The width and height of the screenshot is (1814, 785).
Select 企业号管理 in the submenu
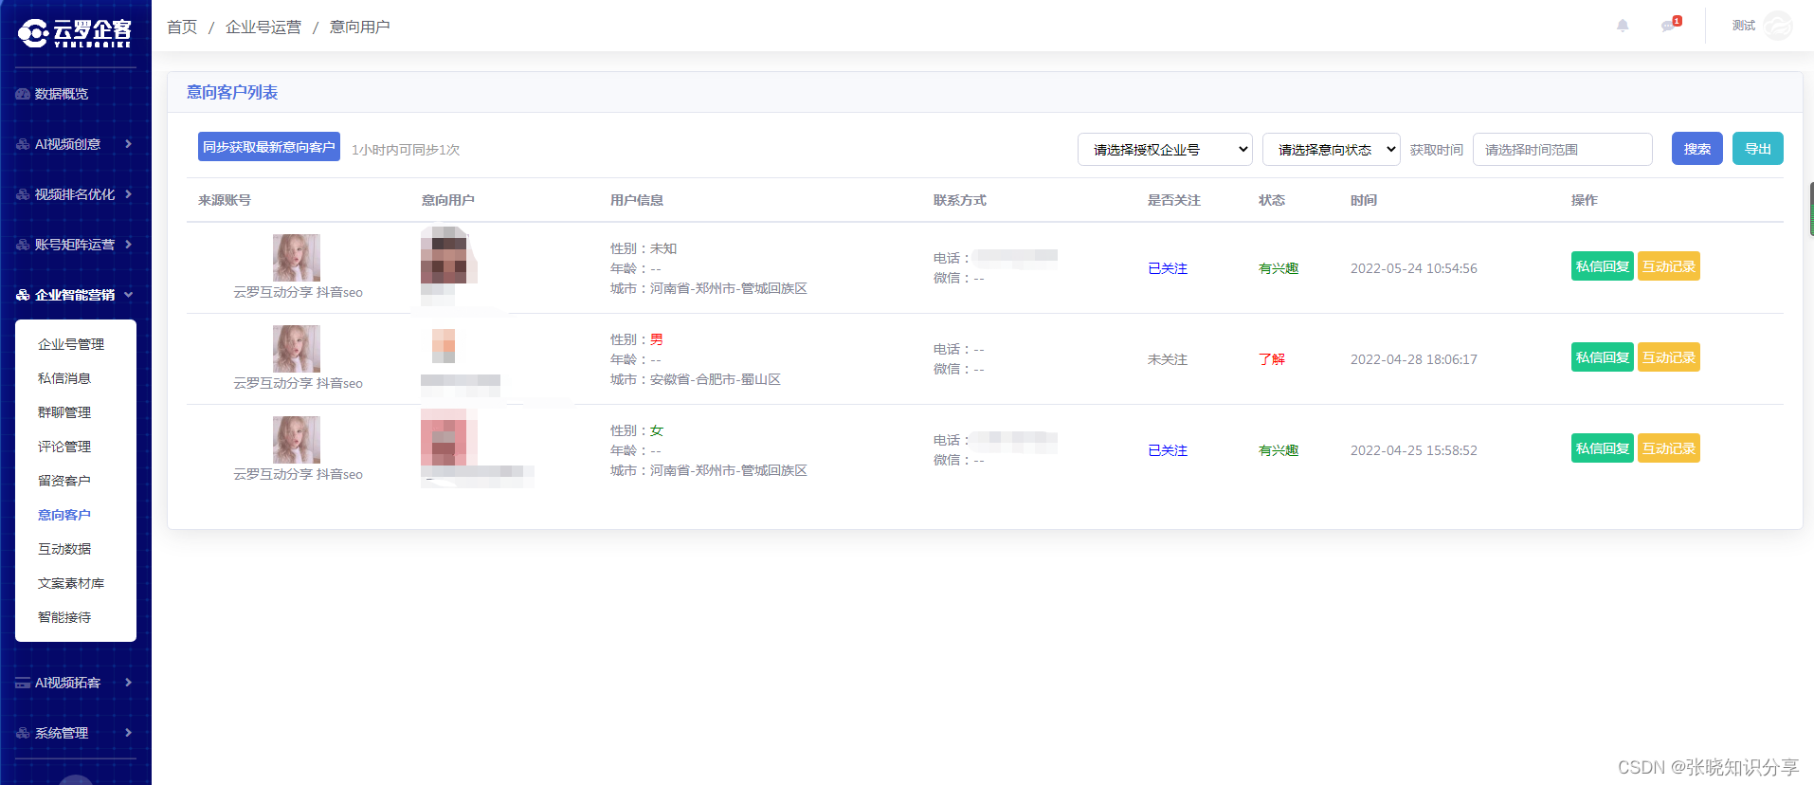click(x=71, y=344)
